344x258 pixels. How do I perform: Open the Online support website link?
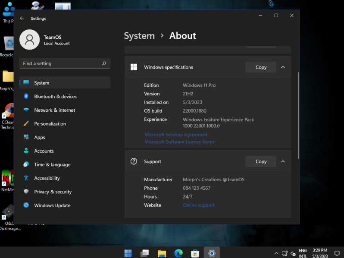point(199,205)
